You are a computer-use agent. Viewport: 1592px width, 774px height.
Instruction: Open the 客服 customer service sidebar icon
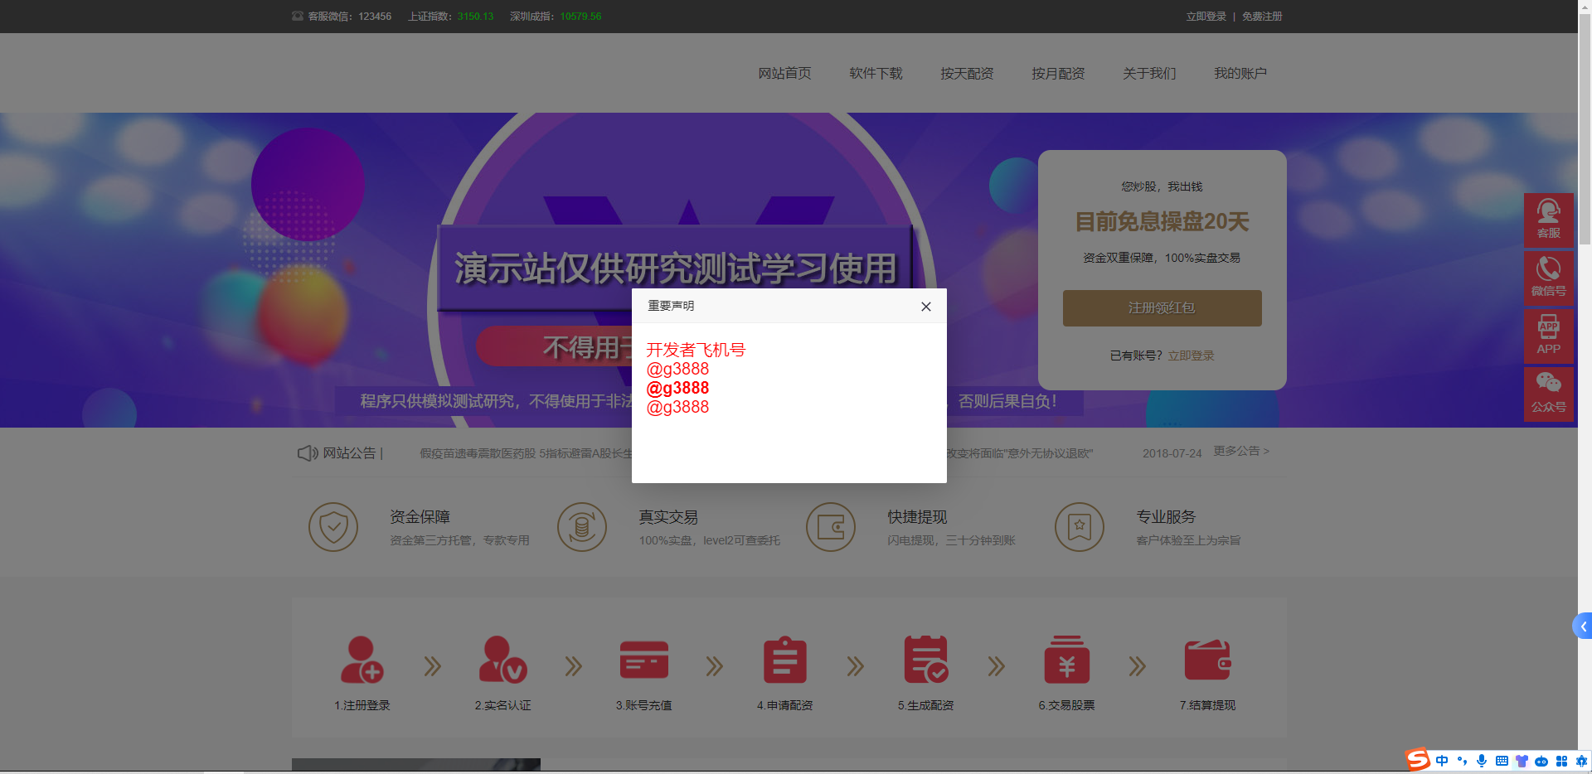1549,220
